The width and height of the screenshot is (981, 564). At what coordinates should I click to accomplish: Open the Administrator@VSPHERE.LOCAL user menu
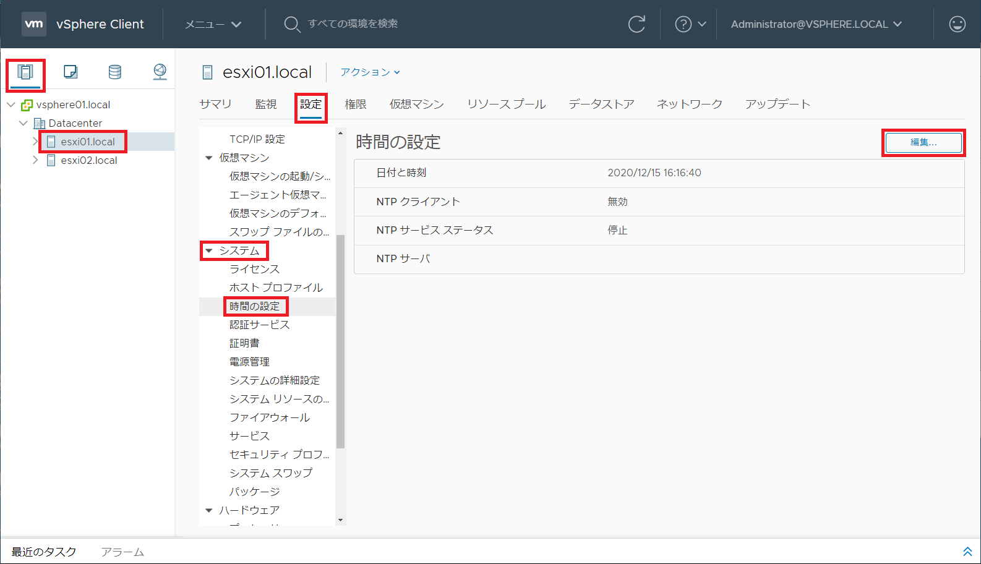tap(816, 24)
